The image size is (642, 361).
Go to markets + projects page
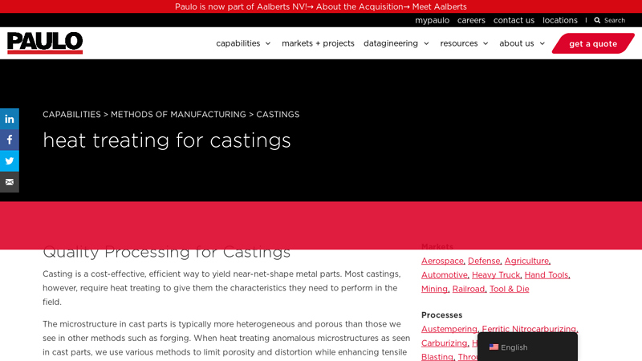pyautogui.click(x=318, y=43)
